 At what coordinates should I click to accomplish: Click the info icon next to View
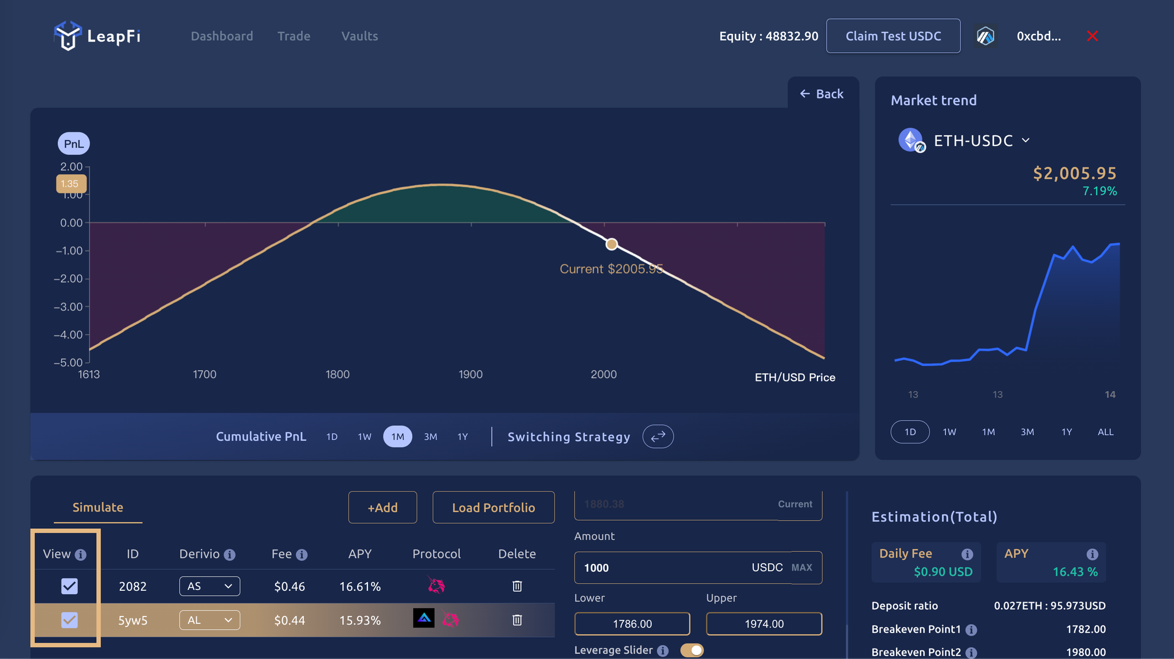pyautogui.click(x=81, y=555)
